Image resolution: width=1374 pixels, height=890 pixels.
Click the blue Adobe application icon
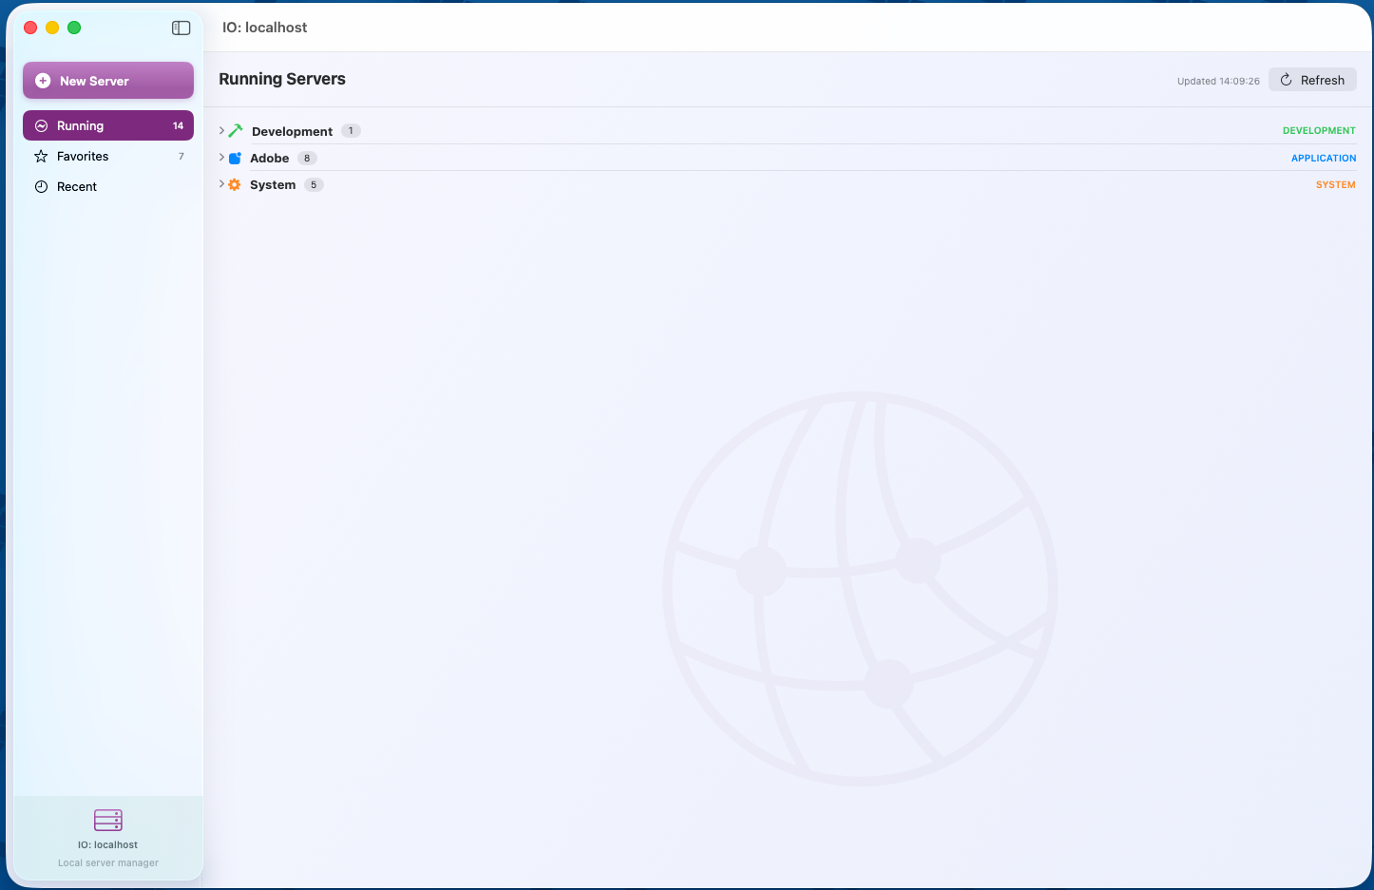(235, 158)
